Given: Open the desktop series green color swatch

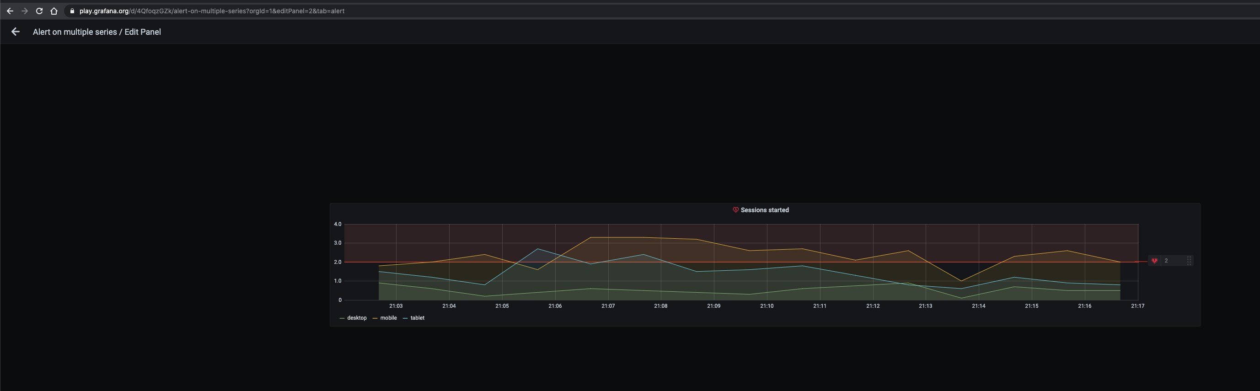Looking at the screenshot, I should (x=342, y=318).
